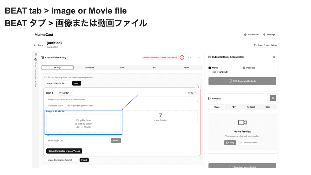Dismiss the preview error via red X icon
The width and height of the screenshot is (311, 175).
[182, 57]
